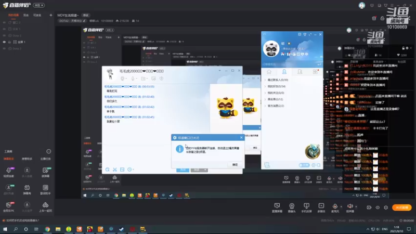416x234 pixels.
Task: Open the gear settings icon beside 关闭直播
Action: [386, 207]
